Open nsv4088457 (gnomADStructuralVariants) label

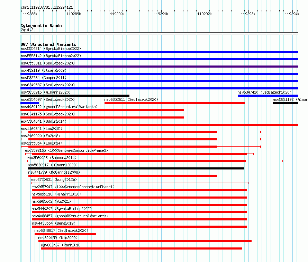click(70, 216)
